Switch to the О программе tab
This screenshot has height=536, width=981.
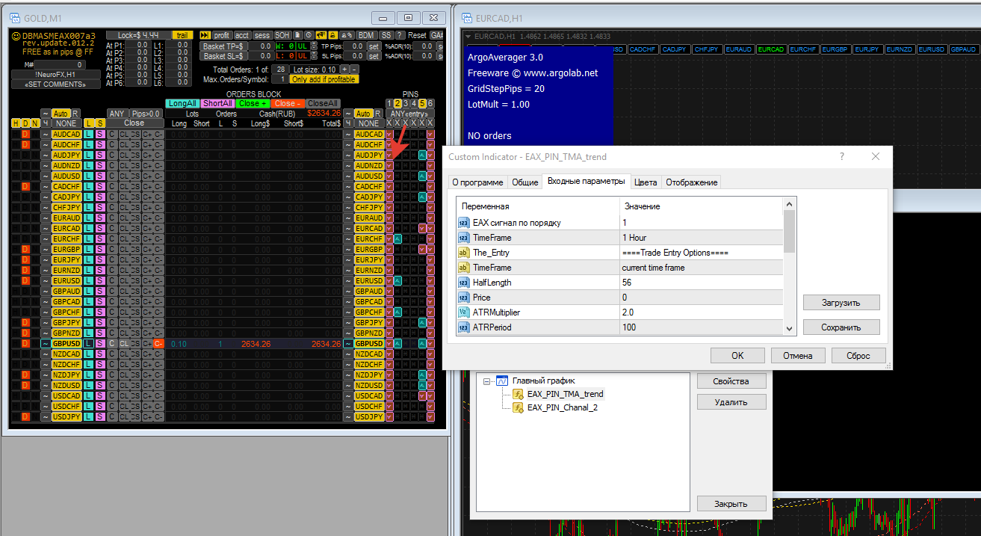tap(477, 182)
